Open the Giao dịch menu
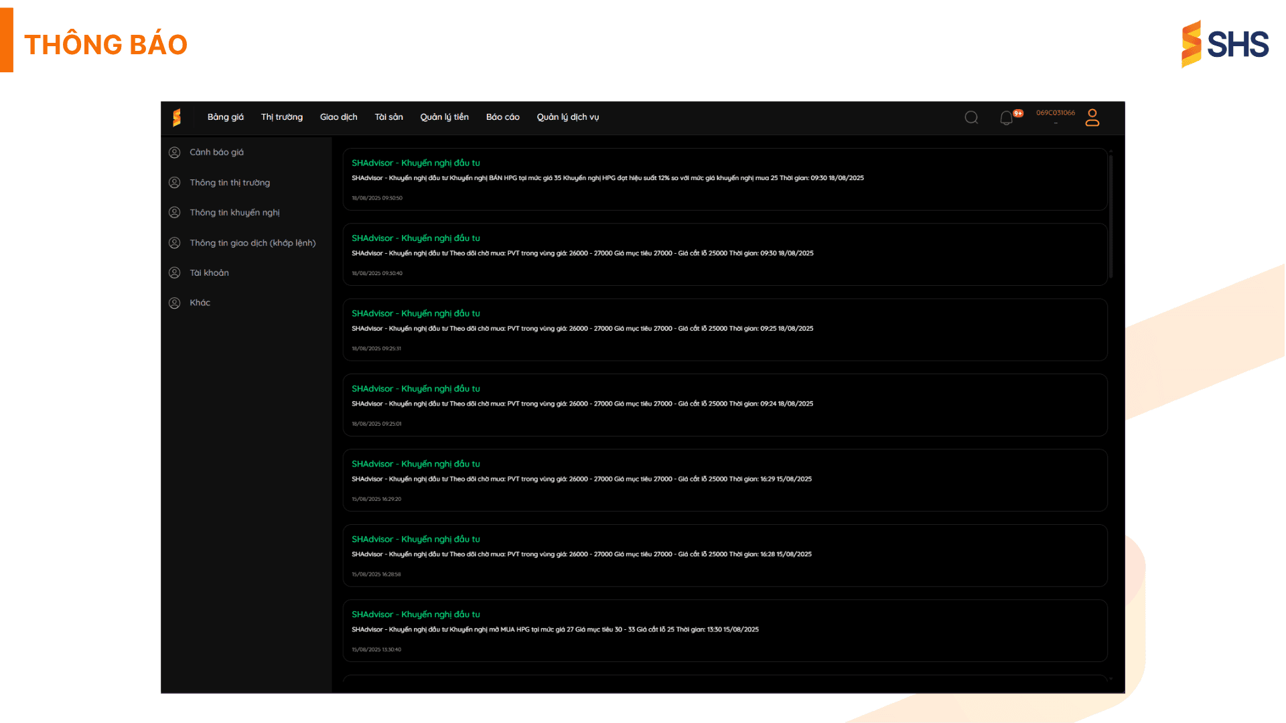This screenshot has width=1286, height=723. click(x=339, y=117)
